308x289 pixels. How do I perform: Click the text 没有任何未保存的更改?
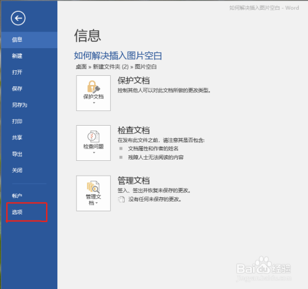point(155,199)
